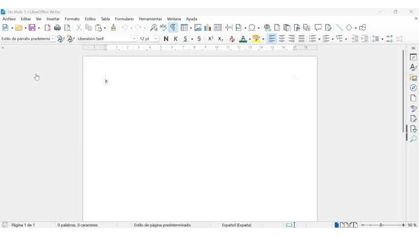Open Print Preview icon
Image resolution: width=419 pixels, height=236 pixels.
[x=67, y=28]
